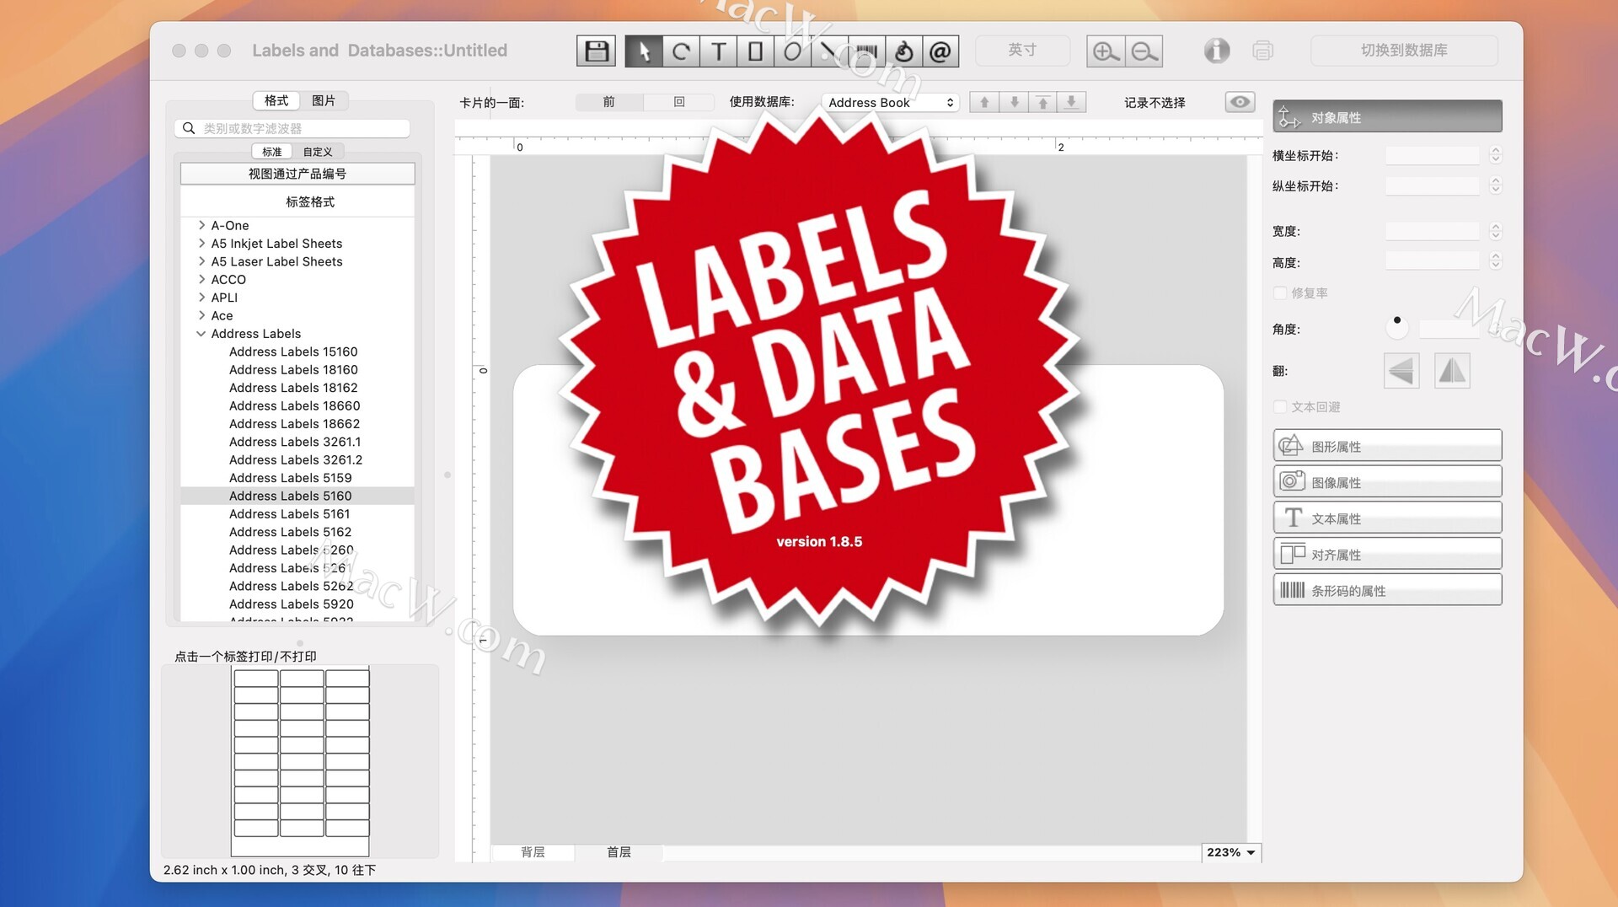Image resolution: width=1618 pixels, height=907 pixels.
Task: Move object down one layer arrow
Action: click(1014, 102)
